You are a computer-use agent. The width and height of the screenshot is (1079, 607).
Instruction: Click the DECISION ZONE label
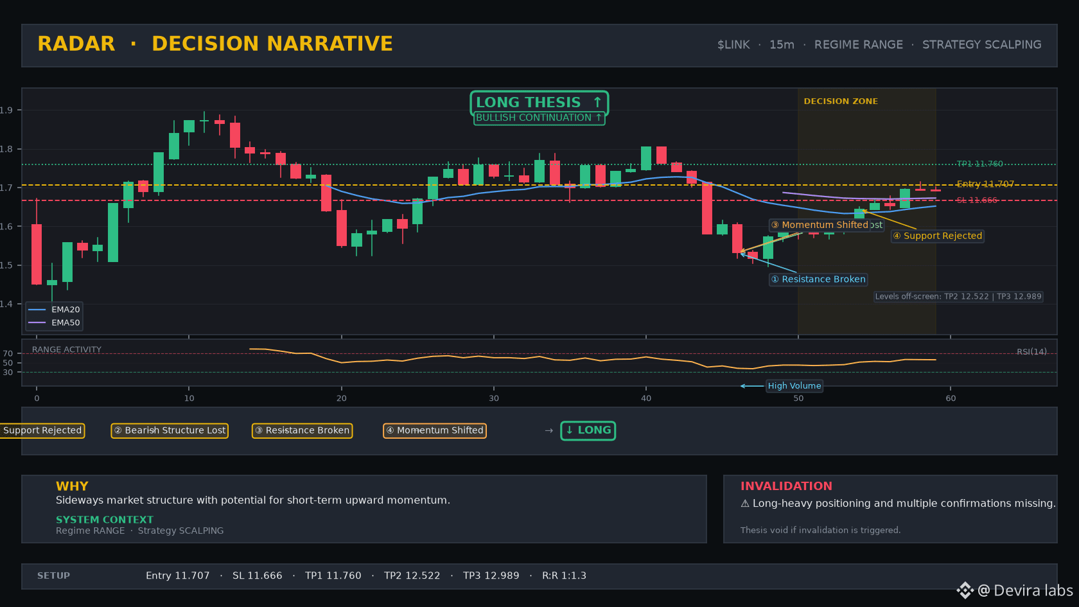(x=841, y=101)
